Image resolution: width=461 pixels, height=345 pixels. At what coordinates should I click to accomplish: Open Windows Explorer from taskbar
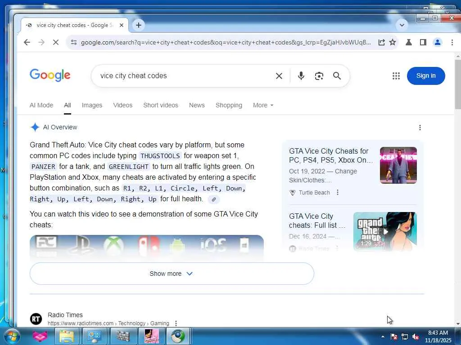[67, 336]
